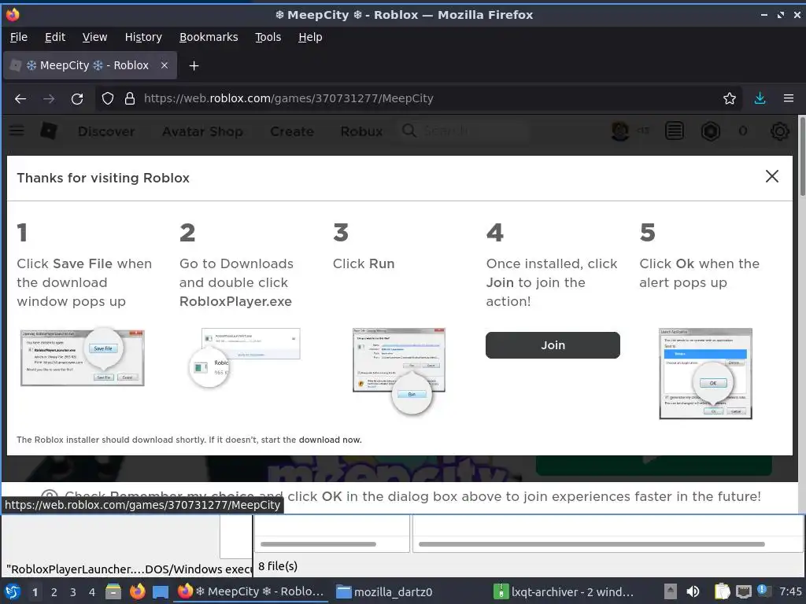Click the Run dialog illustration
Viewport: 806px width, 604px height.
[x=399, y=371]
